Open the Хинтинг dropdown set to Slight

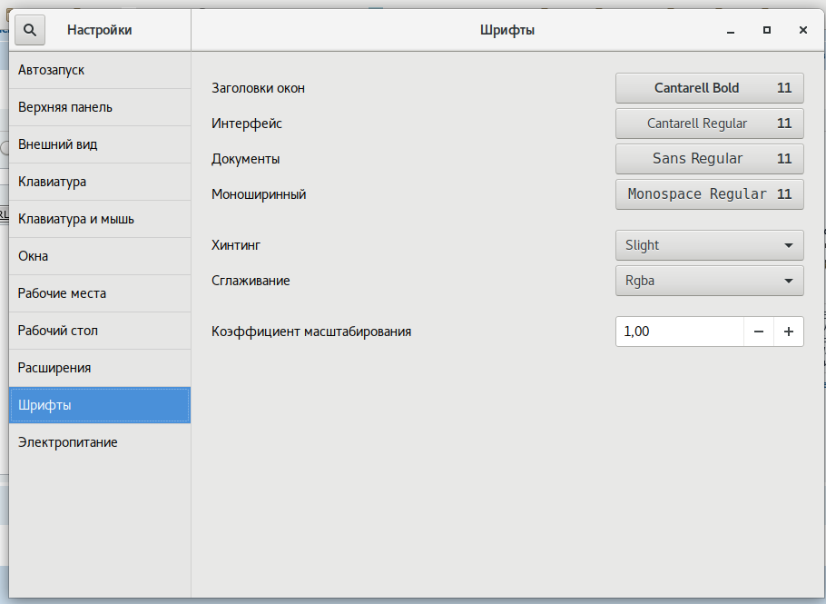(709, 245)
